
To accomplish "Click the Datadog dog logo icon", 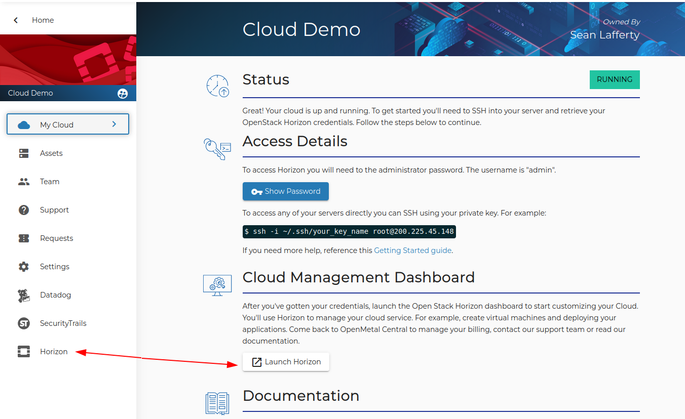I will point(24,295).
